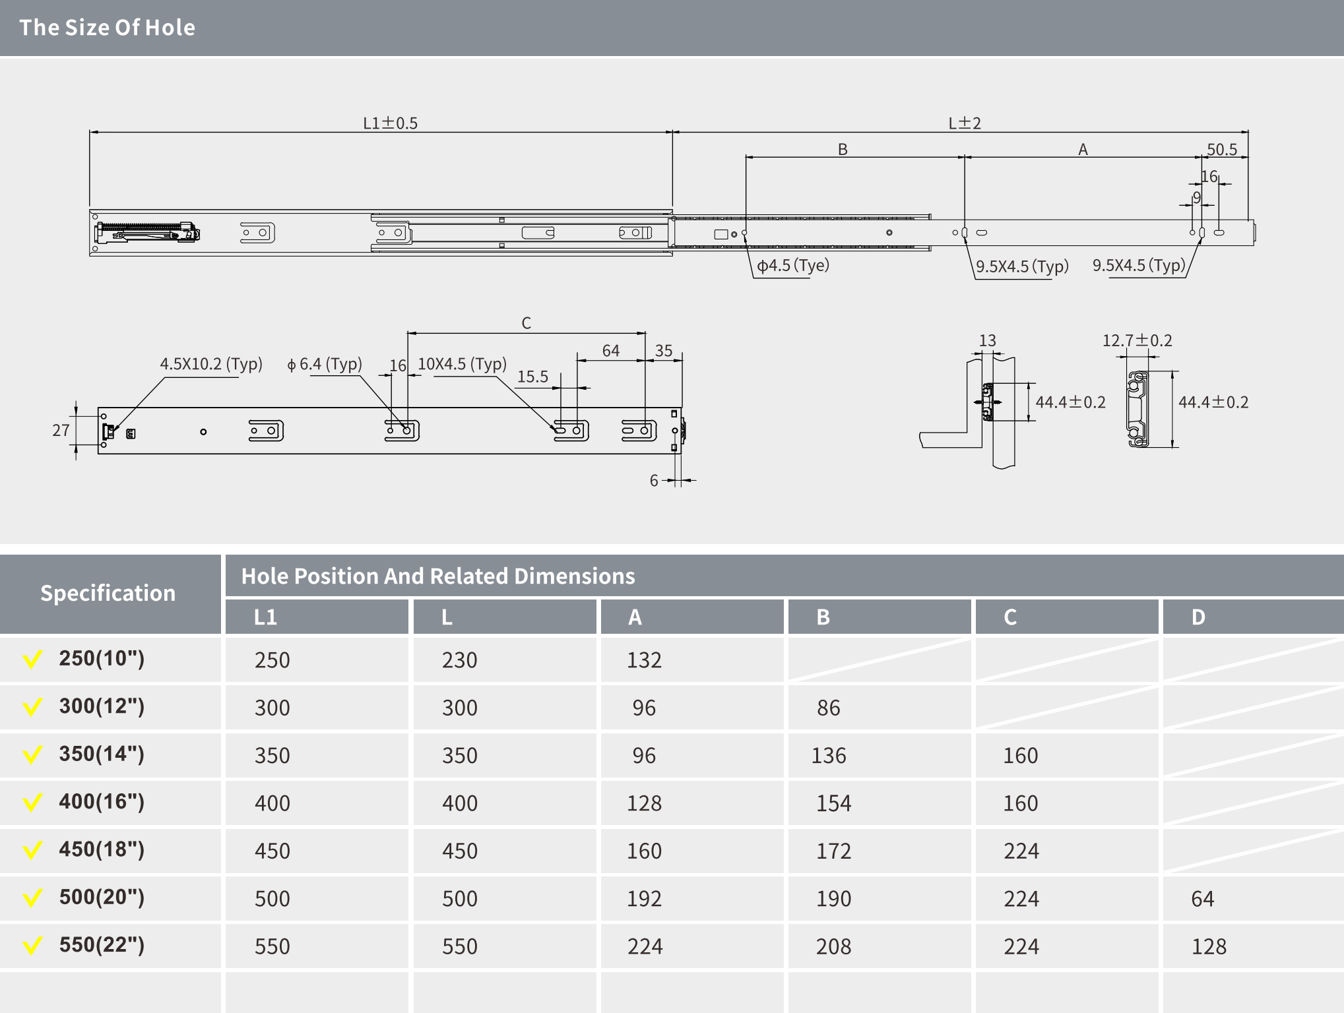The width and height of the screenshot is (1344, 1013).
Task: Click the "B" dimension label in the drawing
Action: point(843,150)
